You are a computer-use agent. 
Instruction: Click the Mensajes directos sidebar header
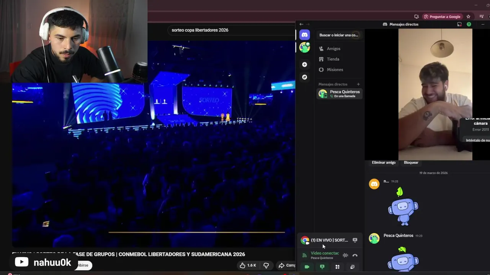(333, 84)
